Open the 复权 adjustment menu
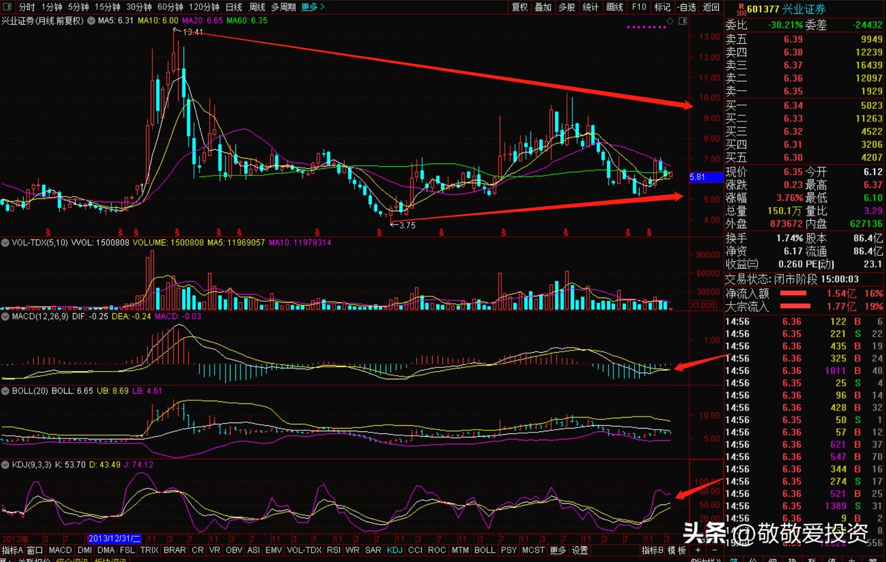 pos(519,7)
